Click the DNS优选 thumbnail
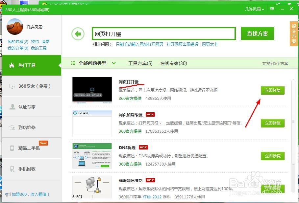The height and width of the screenshot is (203, 299). pos(92,156)
